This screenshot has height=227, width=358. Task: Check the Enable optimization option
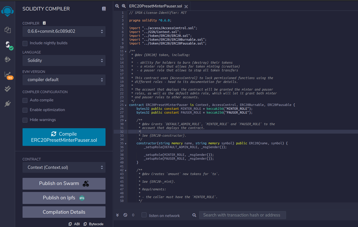coord(25,110)
